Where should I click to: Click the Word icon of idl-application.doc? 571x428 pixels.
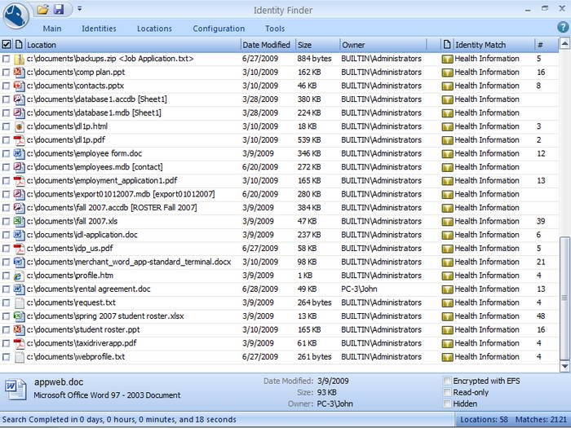coord(19,235)
